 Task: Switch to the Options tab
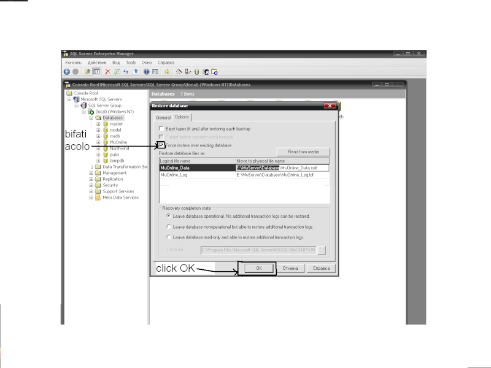(x=182, y=117)
